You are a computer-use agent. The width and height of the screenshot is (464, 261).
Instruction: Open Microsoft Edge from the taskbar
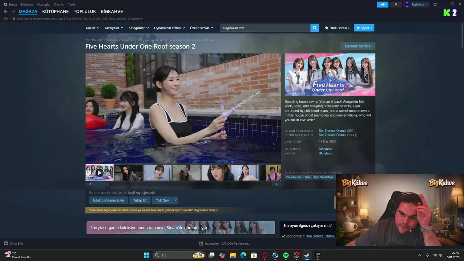point(243,255)
